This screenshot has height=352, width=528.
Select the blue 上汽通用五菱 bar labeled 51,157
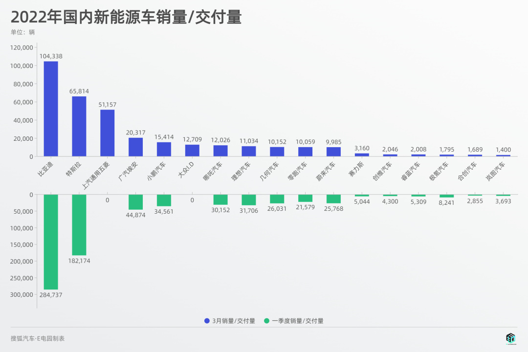pos(108,133)
